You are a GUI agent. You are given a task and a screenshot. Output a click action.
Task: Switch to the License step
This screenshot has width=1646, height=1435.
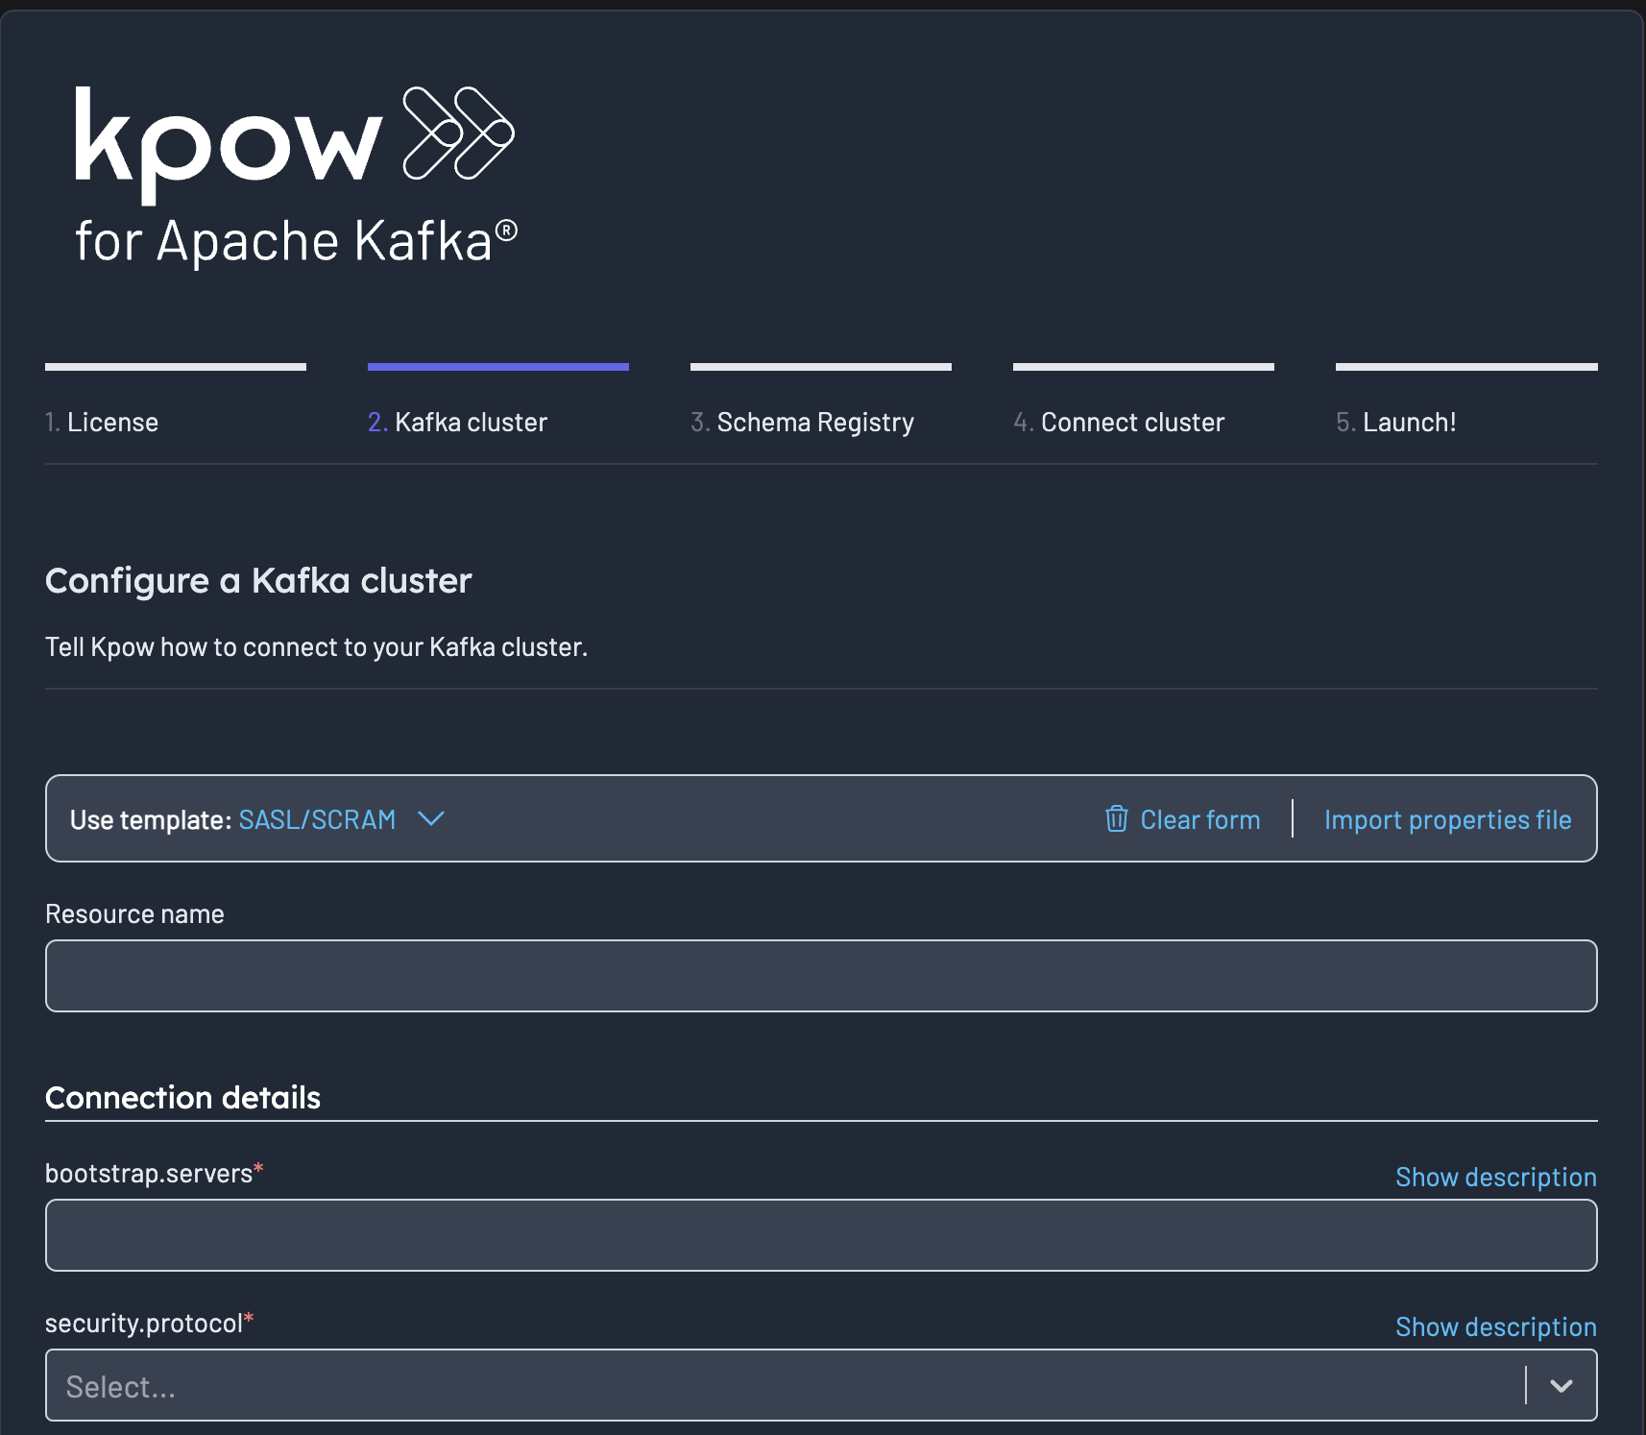(x=102, y=422)
